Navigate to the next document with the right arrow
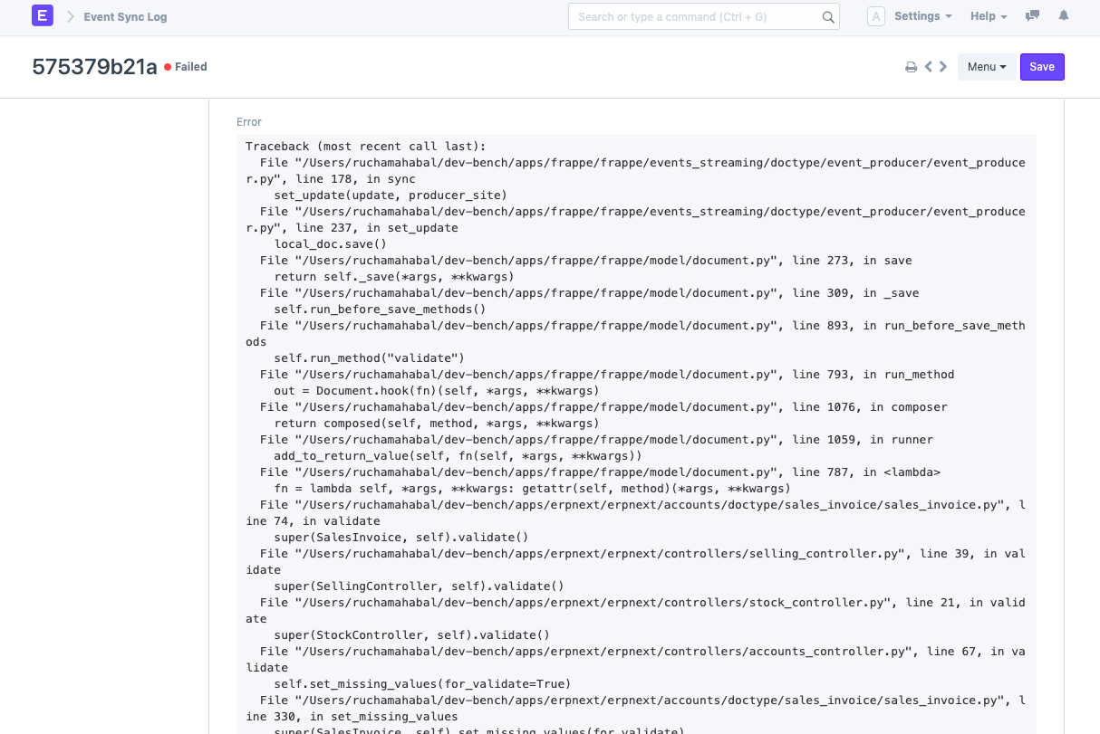Screen dimensions: 1100x734 tap(942, 66)
